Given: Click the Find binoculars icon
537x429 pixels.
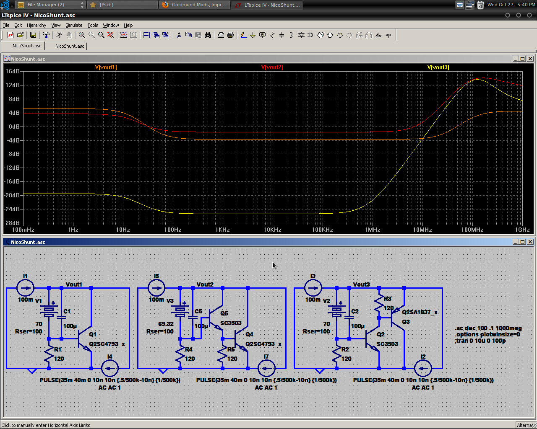Looking at the screenshot, I should 208,35.
